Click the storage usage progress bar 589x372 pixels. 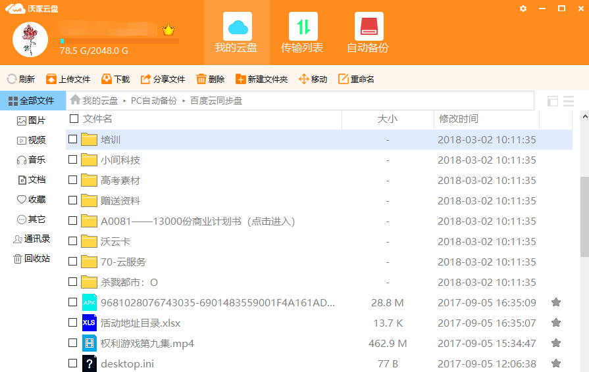click(119, 41)
